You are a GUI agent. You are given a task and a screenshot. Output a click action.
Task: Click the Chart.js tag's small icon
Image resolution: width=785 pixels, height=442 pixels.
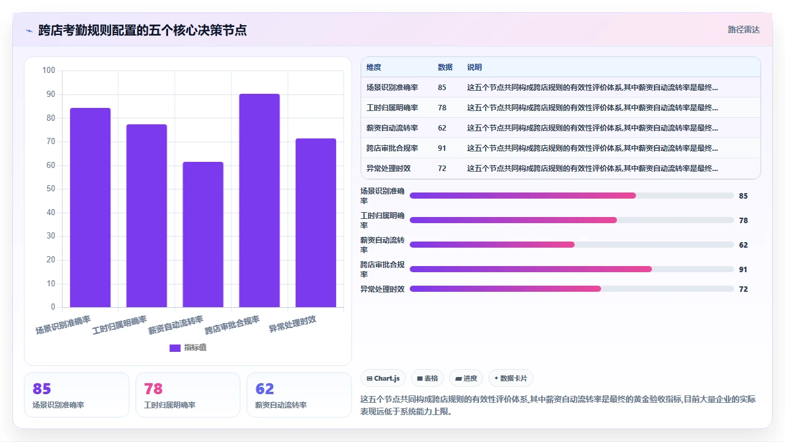point(369,378)
